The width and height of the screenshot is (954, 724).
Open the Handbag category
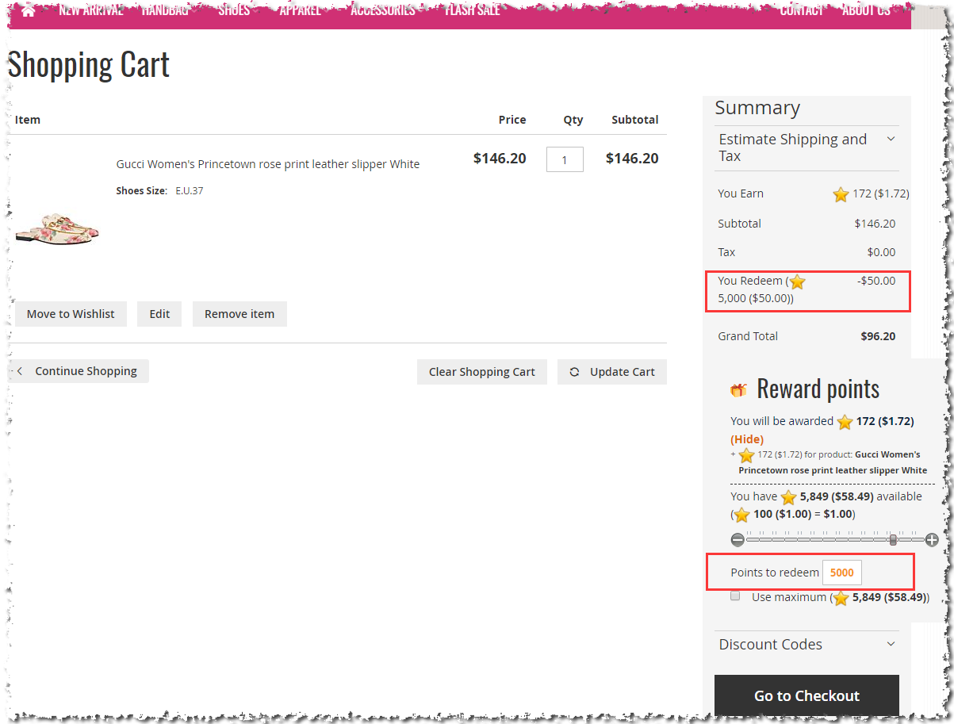[x=165, y=10]
